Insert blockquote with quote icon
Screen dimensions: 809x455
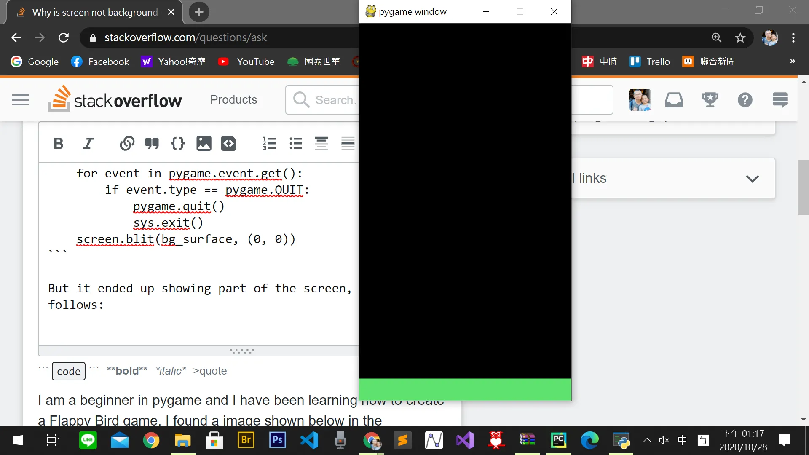click(x=152, y=144)
